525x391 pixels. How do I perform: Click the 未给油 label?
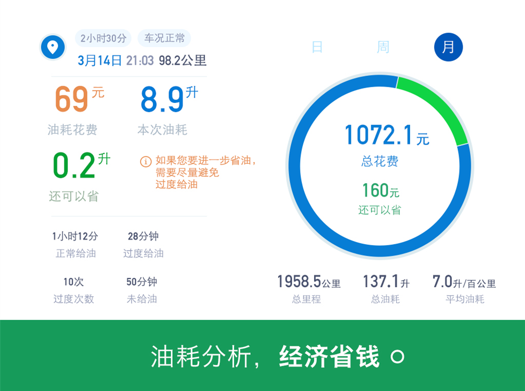[x=142, y=299]
